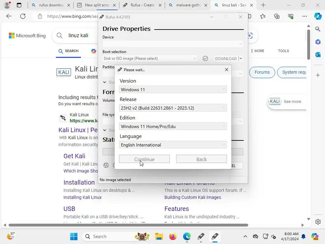Open the Features link
This screenshot has width=325, height=244.
click(x=176, y=209)
